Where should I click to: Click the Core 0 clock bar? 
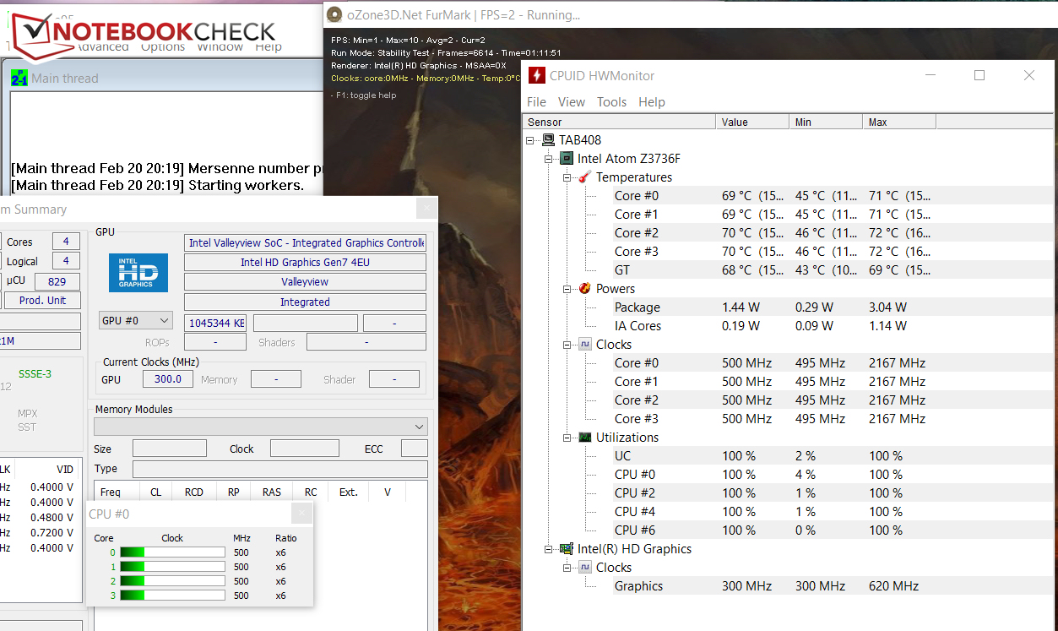[172, 552]
